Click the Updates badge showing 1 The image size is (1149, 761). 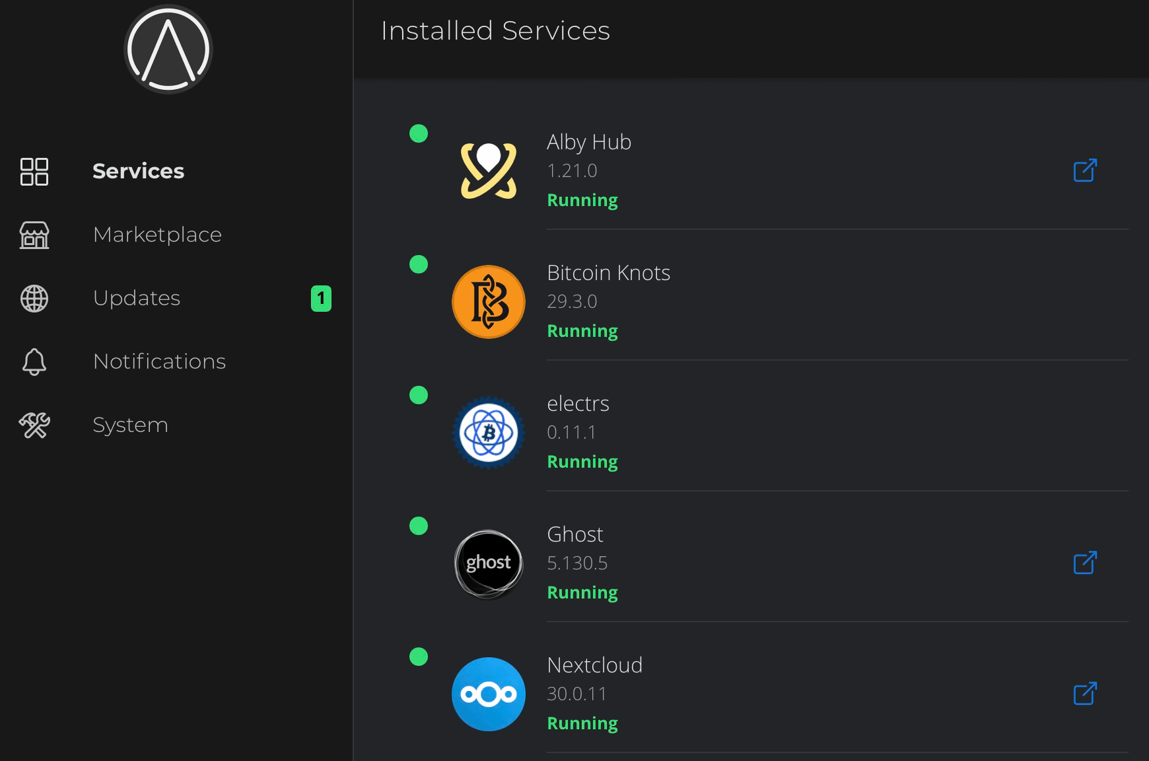[x=321, y=299]
